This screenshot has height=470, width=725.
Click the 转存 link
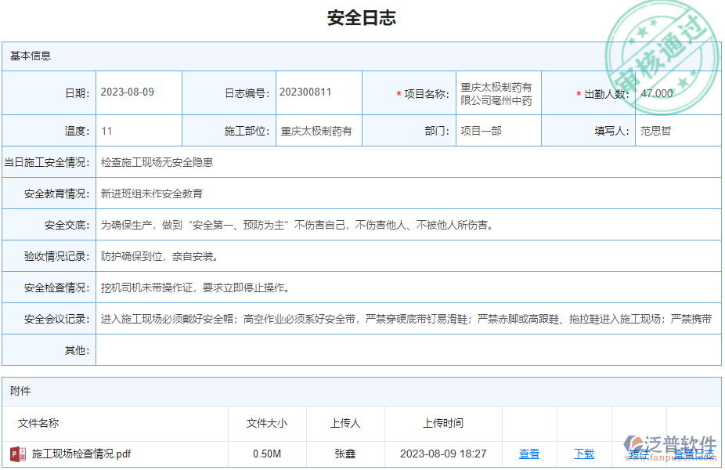tap(639, 453)
